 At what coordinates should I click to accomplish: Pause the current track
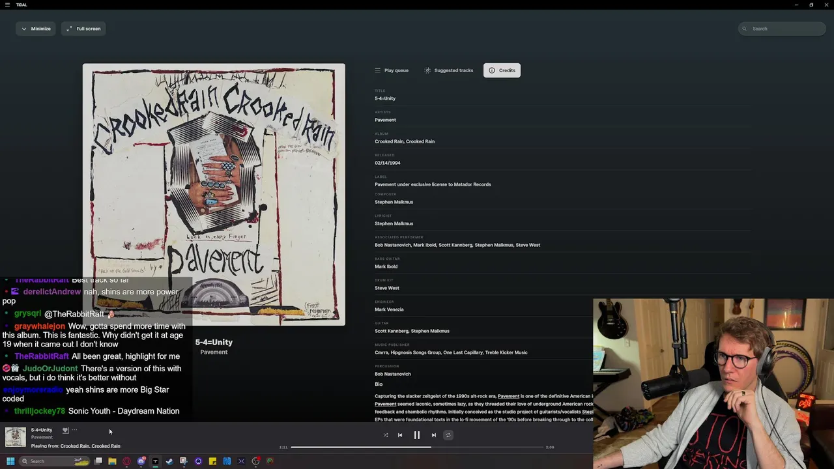417,435
